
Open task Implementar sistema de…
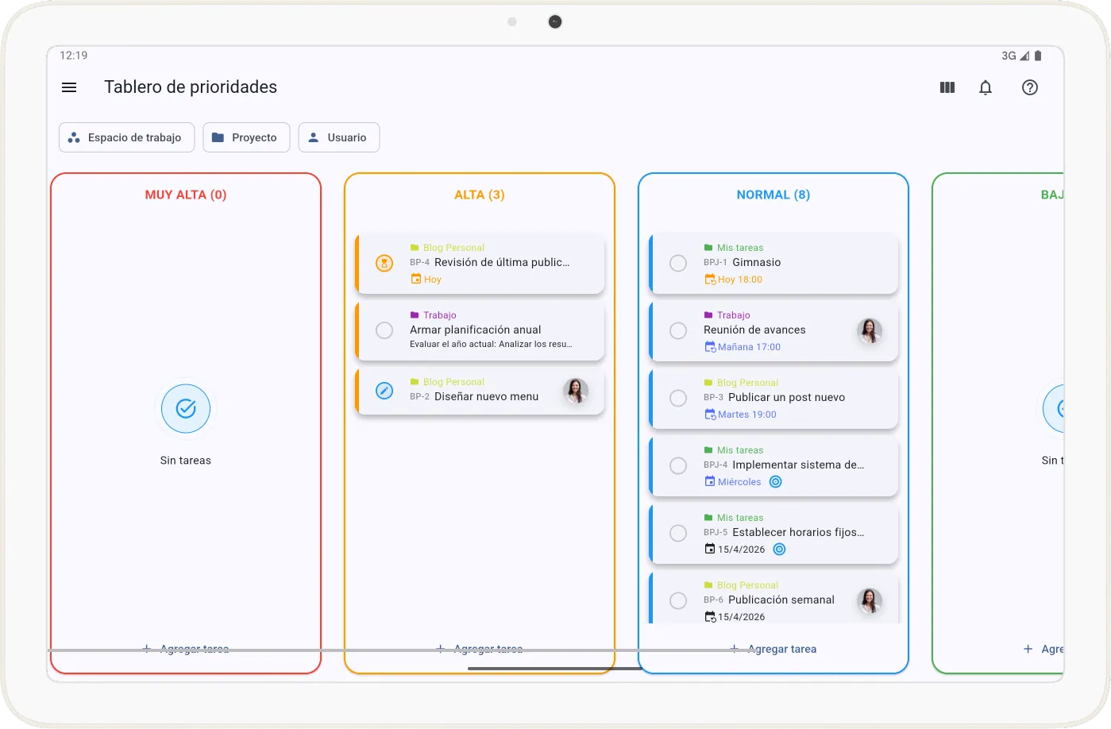tap(774, 465)
